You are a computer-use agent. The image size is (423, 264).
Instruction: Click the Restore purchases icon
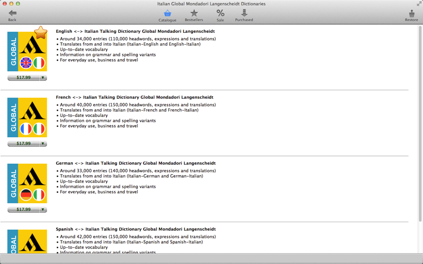point(411,16)
